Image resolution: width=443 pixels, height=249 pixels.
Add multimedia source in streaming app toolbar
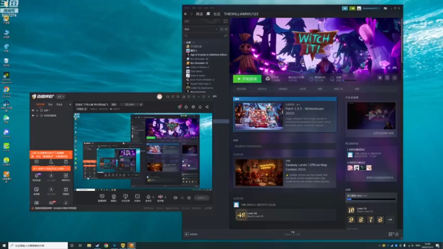(x=137, y=198)
